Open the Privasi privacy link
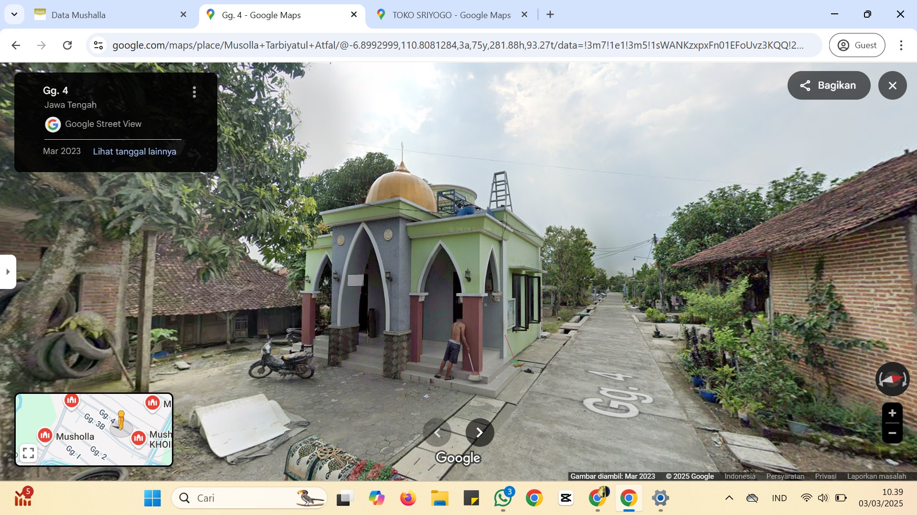Viewport: 917px width, 515px height. coord(825,476)
